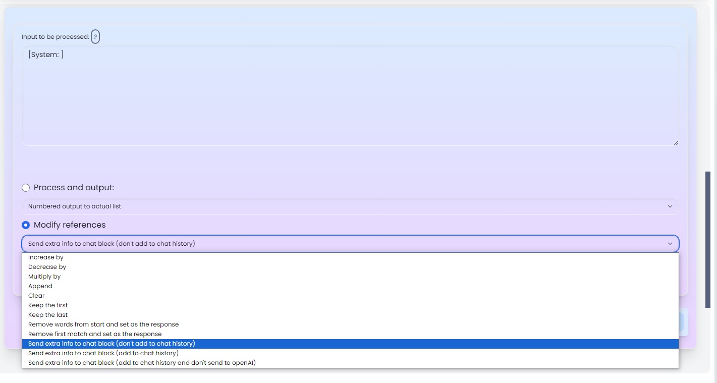Select Remove words from start option
Screen dimensions: 717x383
[x=103, y=324]
